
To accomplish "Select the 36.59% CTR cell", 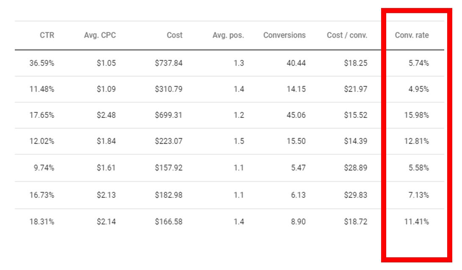I will [41, 63].
